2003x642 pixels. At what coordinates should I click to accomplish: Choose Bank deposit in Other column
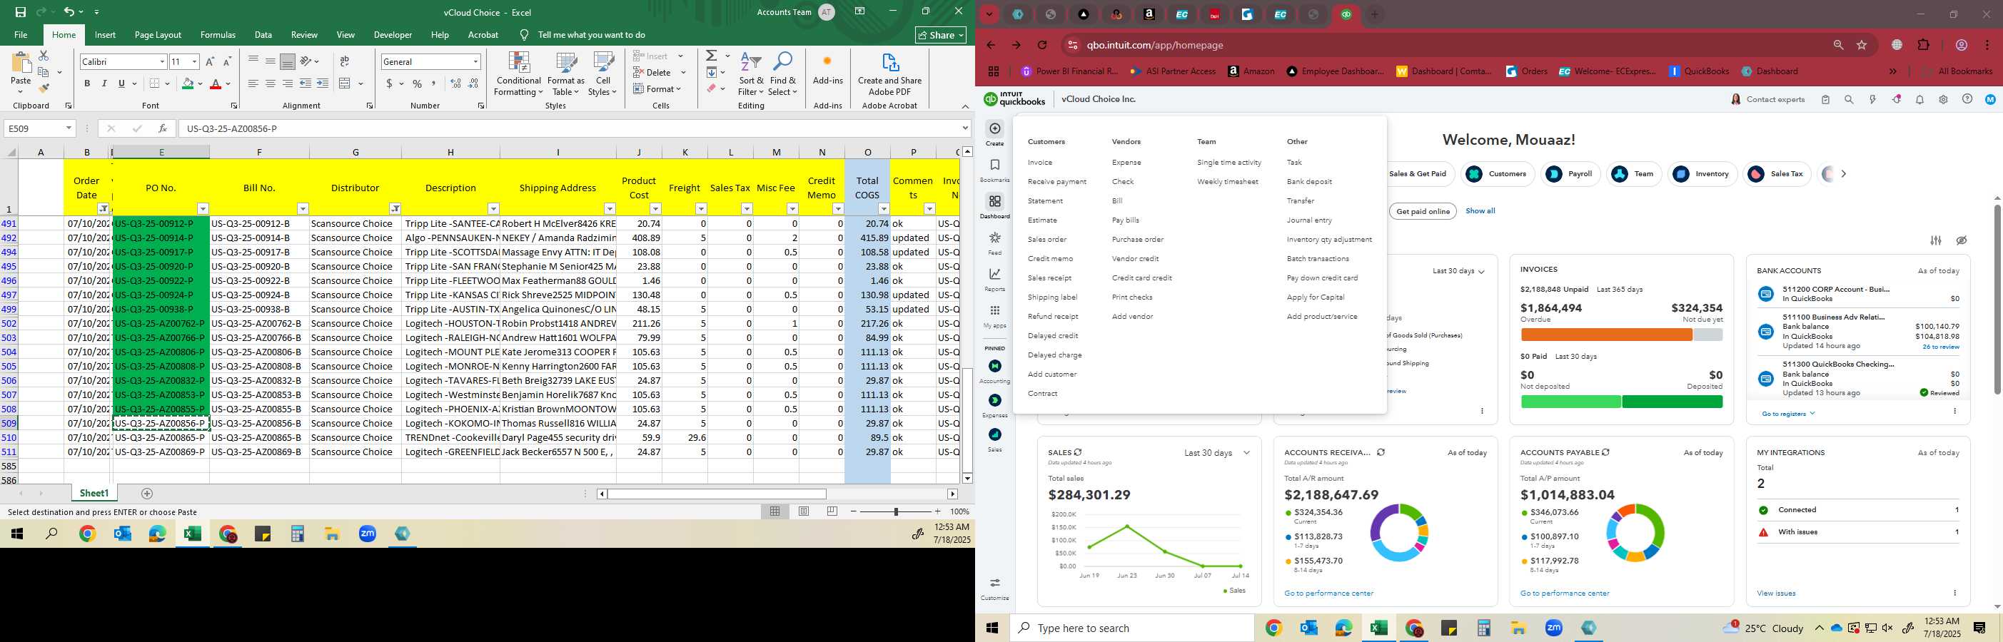click(1308, 182)
